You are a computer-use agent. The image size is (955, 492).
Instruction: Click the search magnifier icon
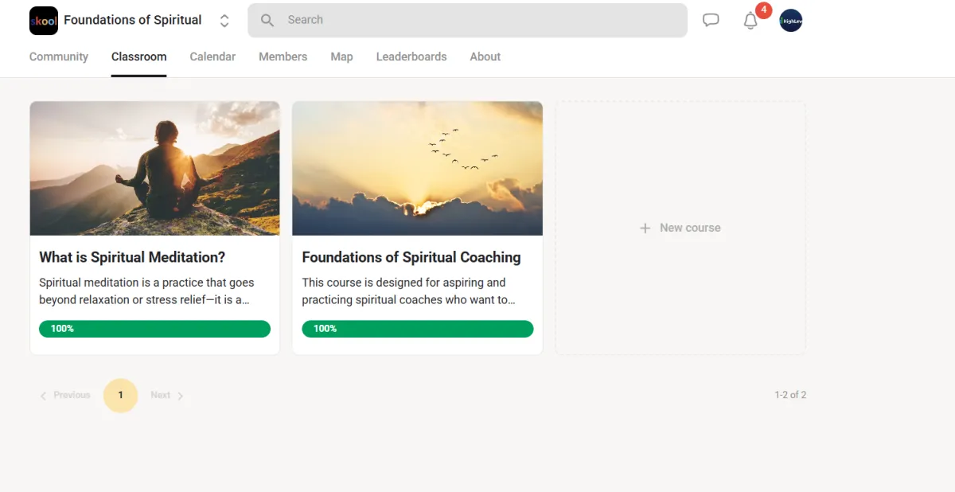pos(267,21)
